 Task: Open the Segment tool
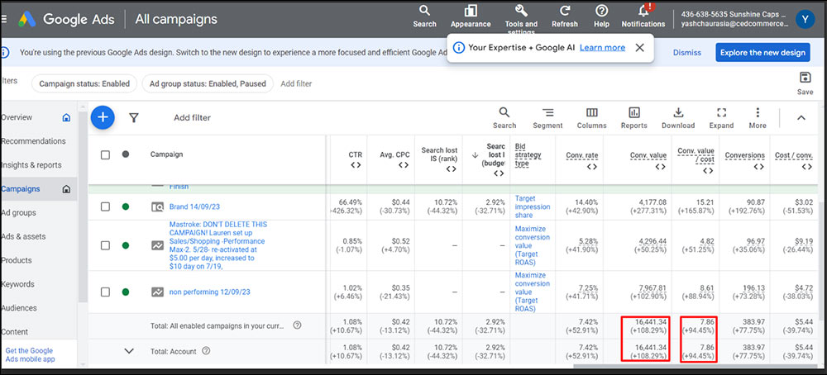coord(547,118)
